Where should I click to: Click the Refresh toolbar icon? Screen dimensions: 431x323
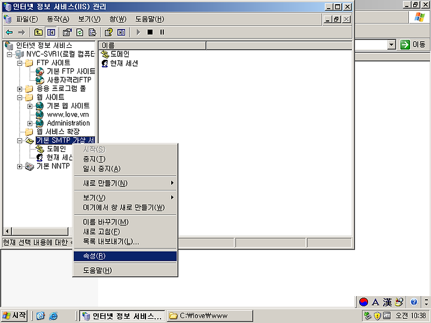[80, 32]
